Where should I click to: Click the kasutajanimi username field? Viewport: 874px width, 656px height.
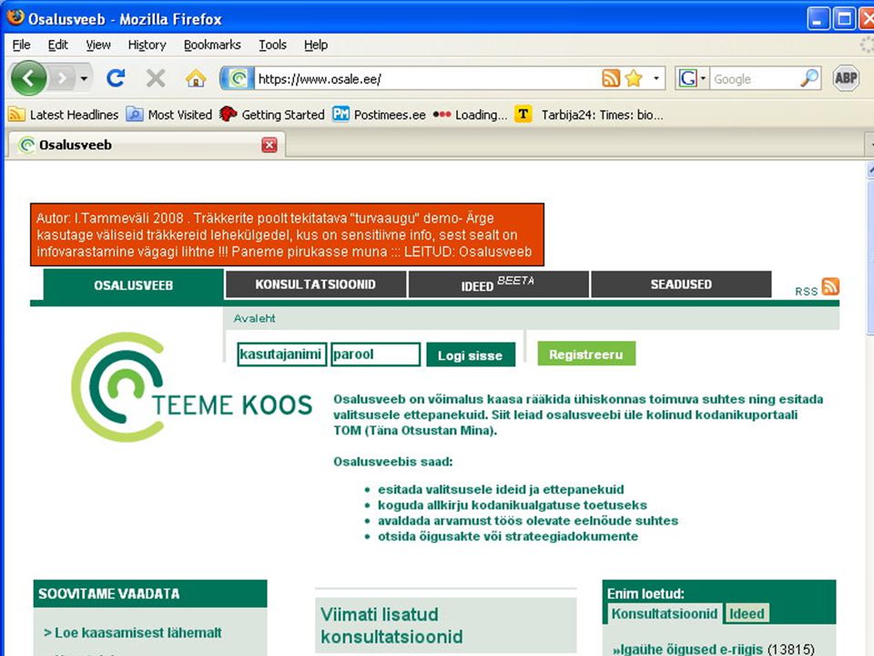281,354
